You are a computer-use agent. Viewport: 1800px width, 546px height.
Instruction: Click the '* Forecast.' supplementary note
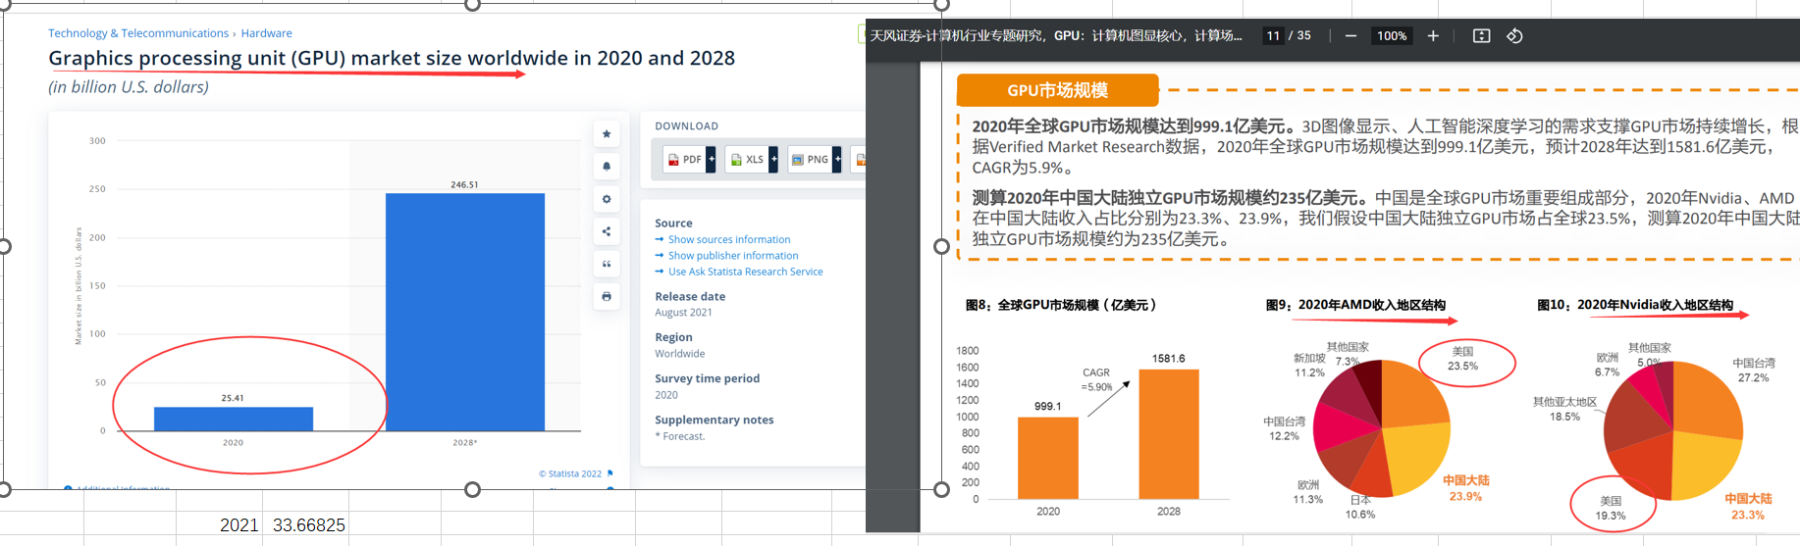680,436
